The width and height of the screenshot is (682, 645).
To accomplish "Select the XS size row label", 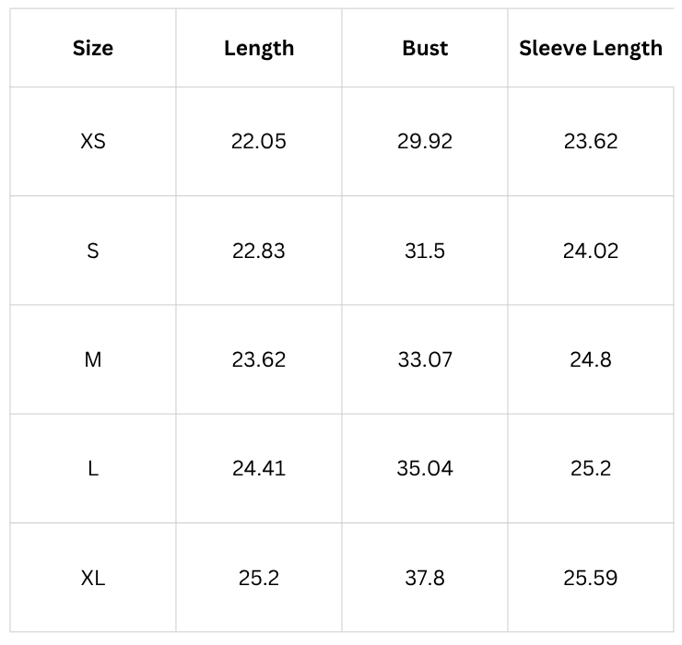I will pos(93,141).
